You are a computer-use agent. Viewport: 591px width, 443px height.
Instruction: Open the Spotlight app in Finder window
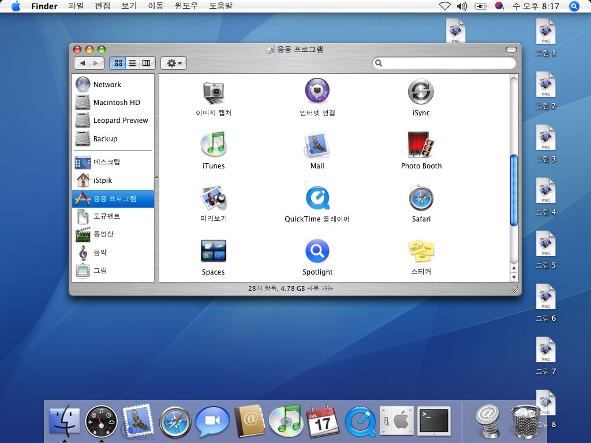[x=317, y=251]
